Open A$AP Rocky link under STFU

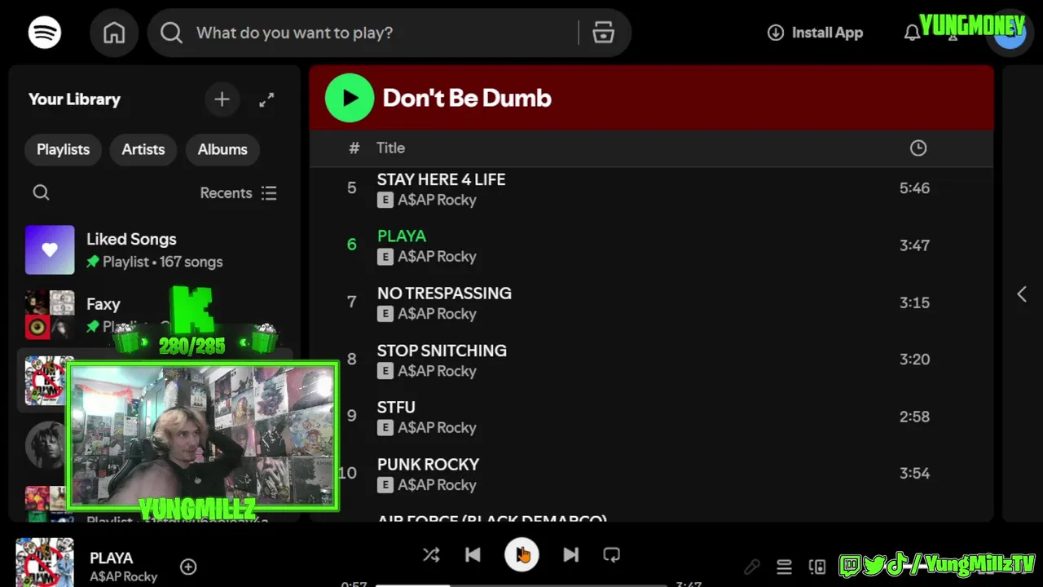point(437,428)
